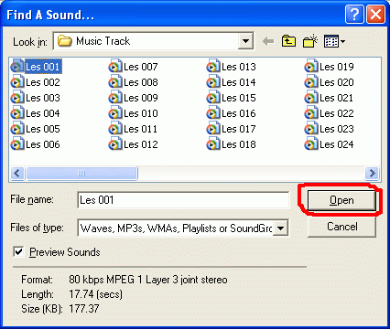The height and width of the screenshot is (329, 390).
Task: Select the Les 018 file icon
Action: click(x=213, y=144)
